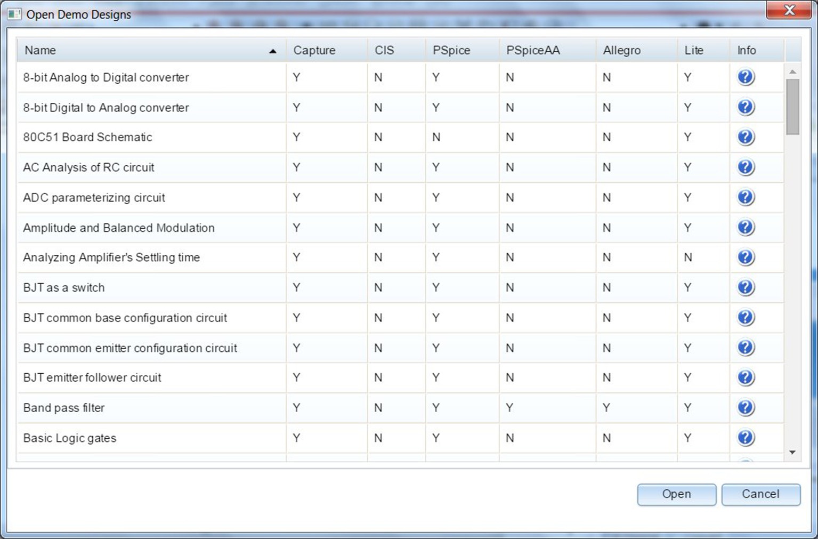
Task: Select BJT common base configuration circuit
Action: click(400, 318)
